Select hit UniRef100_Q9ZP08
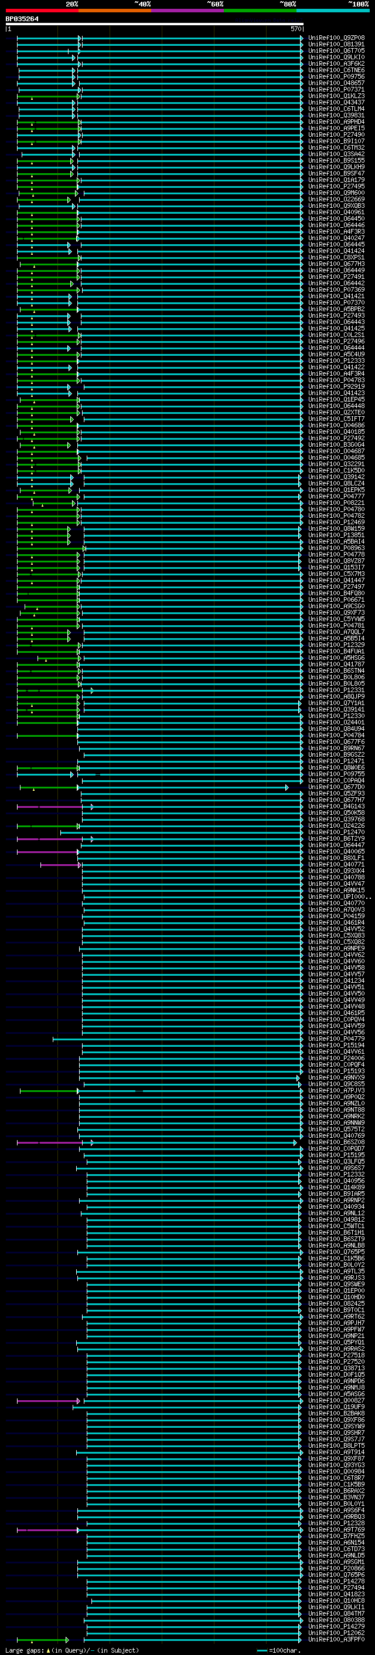 point(336,38)
